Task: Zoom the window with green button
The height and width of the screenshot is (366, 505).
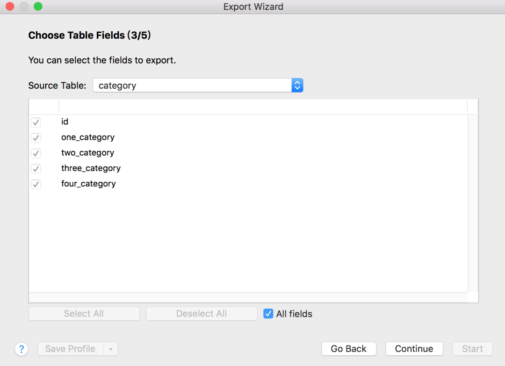Action: 38,7
